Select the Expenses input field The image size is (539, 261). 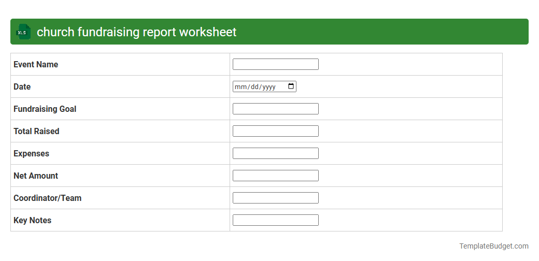275,153
